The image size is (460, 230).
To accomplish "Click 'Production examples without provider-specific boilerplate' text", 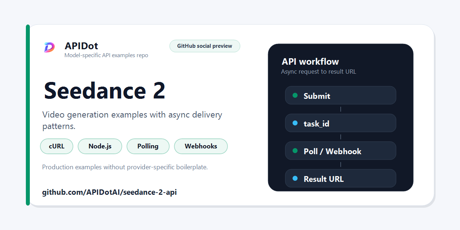I will click(125, 167).
